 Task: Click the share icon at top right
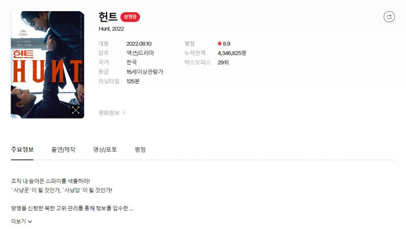[x=389, y=17]
